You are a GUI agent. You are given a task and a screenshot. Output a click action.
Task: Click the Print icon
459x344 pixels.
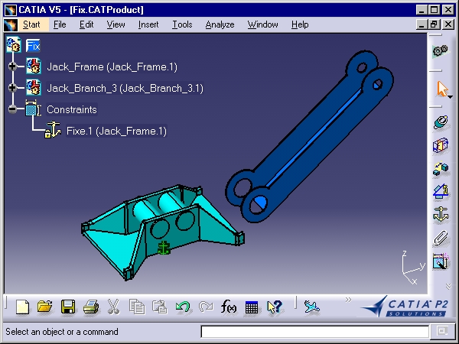pos(91,307)
